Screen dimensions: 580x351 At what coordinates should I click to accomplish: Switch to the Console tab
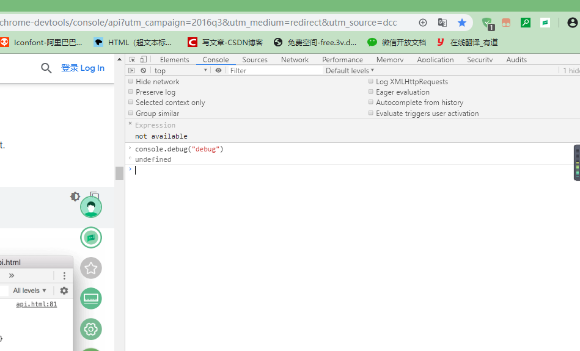[x=216, y=59]
